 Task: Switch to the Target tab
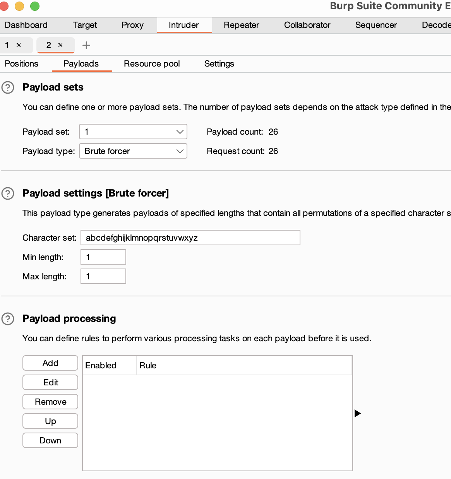coord(85,25)
